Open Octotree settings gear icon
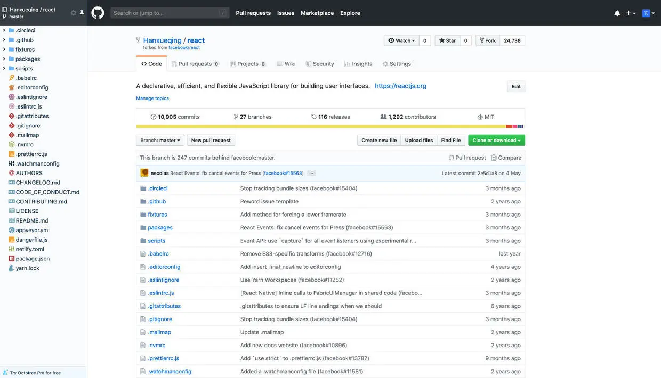661x378 pixels. tap(74, 13)
